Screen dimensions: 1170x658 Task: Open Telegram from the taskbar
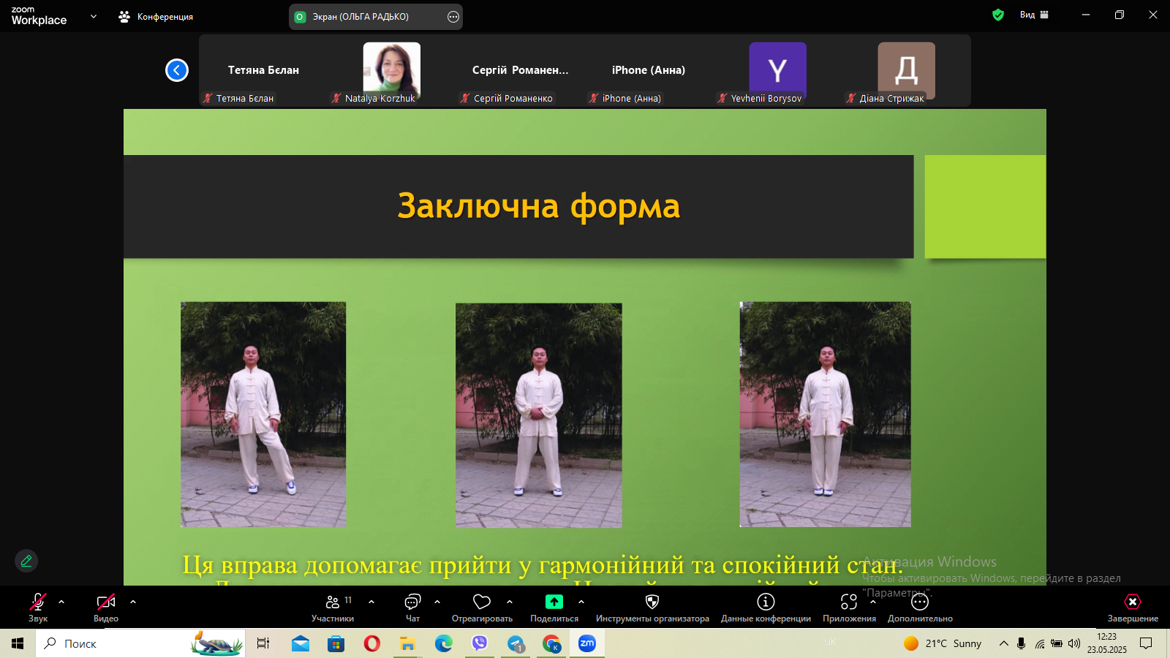click(x=516, y=643)
